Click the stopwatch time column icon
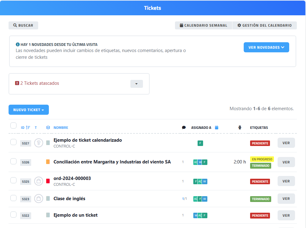306x228 pixels. click(x=240, y=128)
